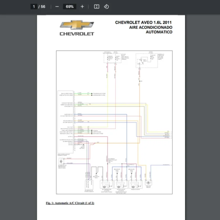Click the Chevrolet bowtie logo
This screenshot has height=220, width=220.
[x=77, y=25]
